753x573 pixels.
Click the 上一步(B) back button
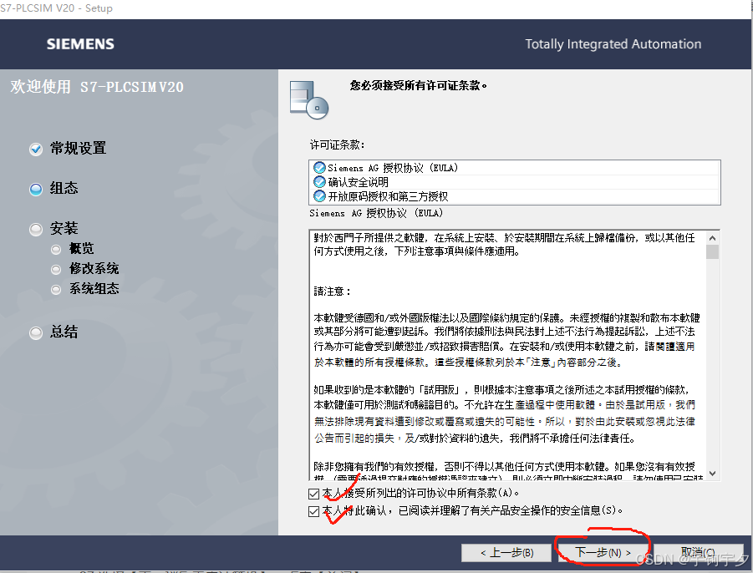tap(506, 552)
